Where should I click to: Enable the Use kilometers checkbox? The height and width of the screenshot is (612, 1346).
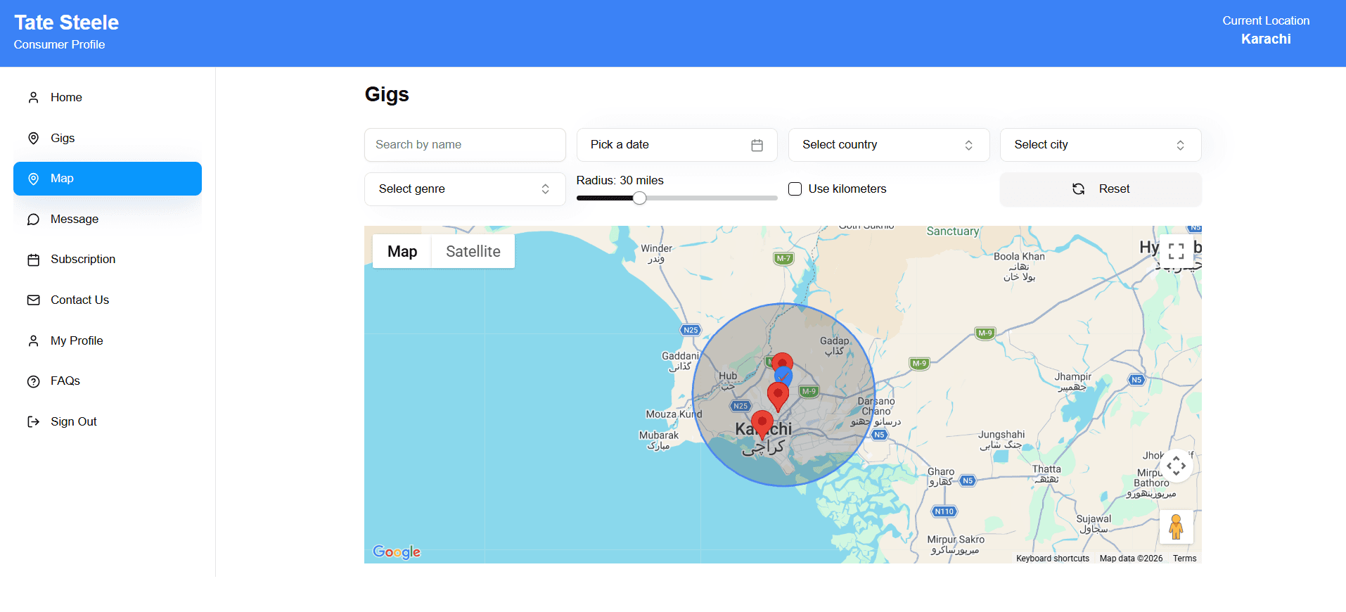pyautogui.click(x=795, y=189)
